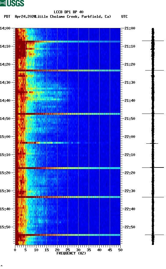166x269 pixels.
Task: Click the 15:10 PDT time label
Action: 5,155
